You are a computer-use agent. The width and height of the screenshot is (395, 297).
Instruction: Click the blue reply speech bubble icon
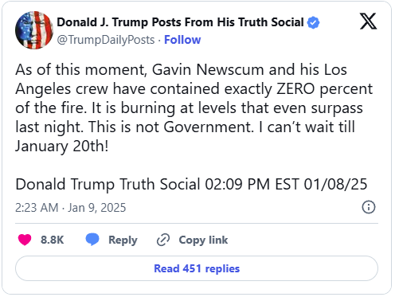click(x=92, y=239)
